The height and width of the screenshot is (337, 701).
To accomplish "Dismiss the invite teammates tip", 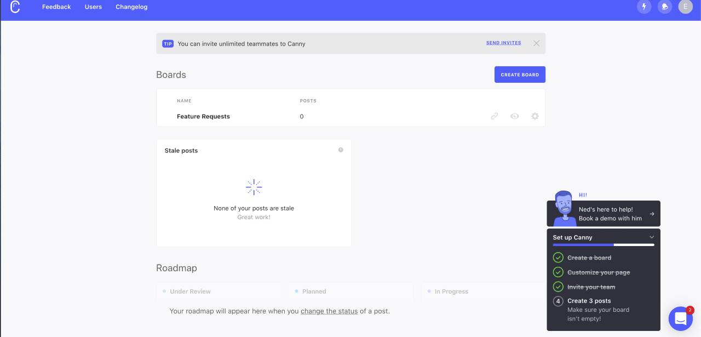I will 536,43.
